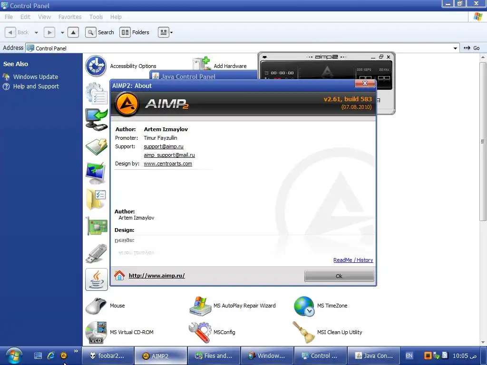The height and width of the screenshot is (365, 487).
Task: Open the green book with lightning icon
Action: (97, 146)
